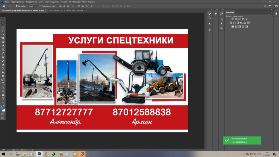Add a Channel Mixer adjustment layer
279x157 pixels.
(245, 23)
